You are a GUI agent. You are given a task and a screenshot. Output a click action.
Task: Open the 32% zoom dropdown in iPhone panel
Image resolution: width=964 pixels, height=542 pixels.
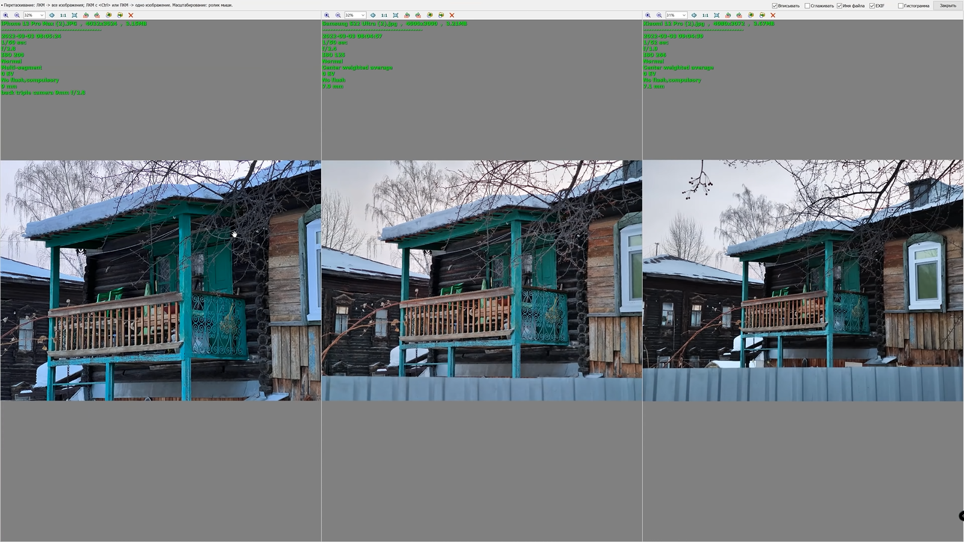coord(42,15)
